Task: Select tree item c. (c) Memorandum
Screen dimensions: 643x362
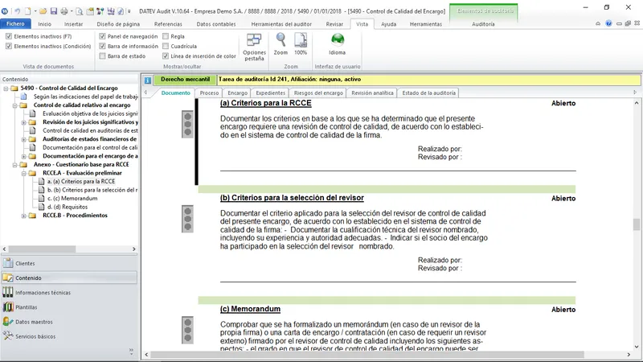Action: coord(72,198)
